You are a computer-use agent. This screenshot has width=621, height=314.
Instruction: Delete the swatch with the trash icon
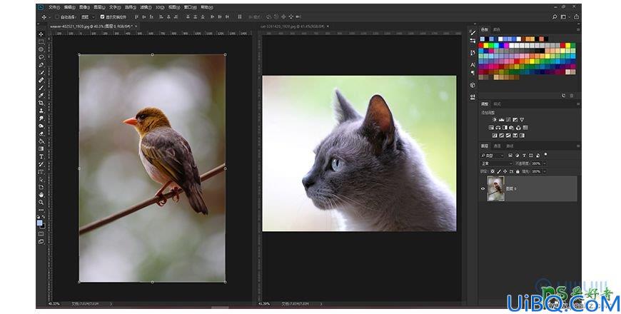coord(572,96)
